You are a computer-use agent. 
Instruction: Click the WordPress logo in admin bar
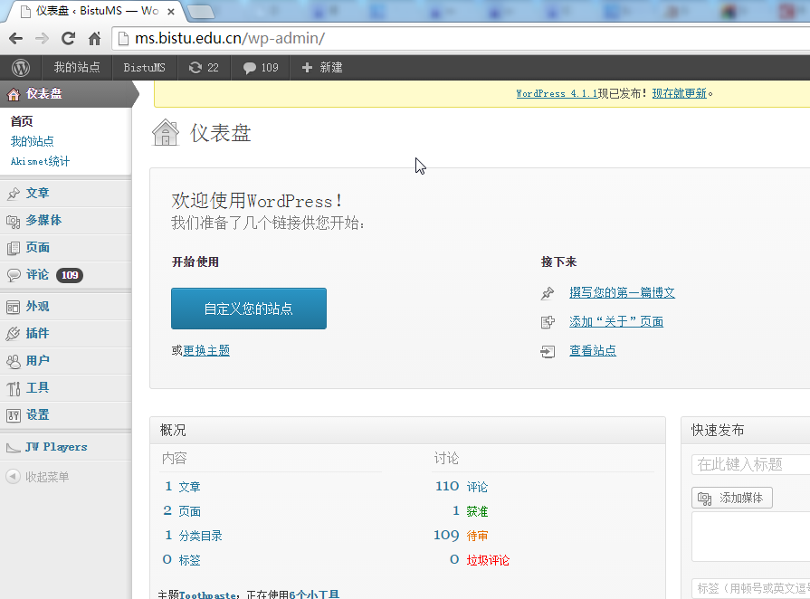[x=21, y=68]
